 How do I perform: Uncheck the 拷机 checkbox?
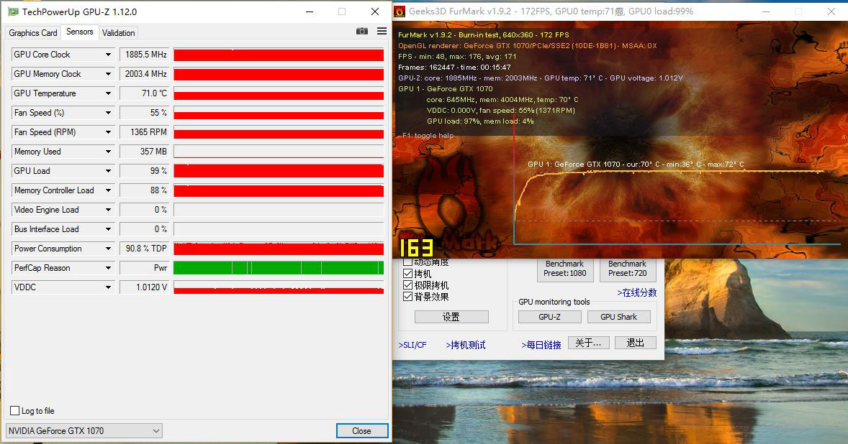click(407, 274)
